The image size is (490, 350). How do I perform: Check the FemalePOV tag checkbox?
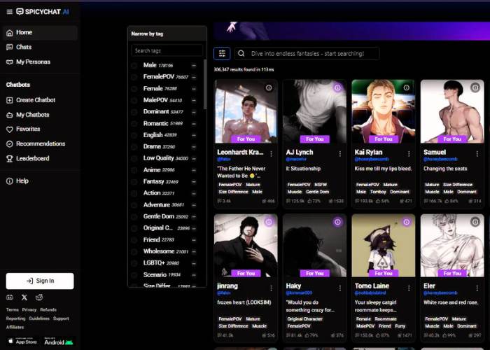(134, 77)
